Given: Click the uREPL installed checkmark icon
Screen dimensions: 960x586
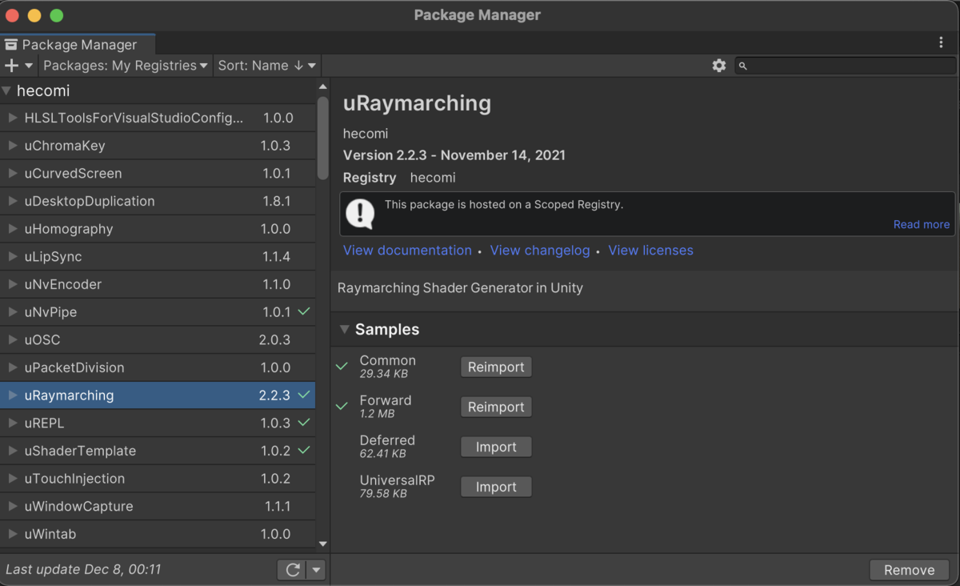Looking at the screenshot, I should click(x=304, y=422).
